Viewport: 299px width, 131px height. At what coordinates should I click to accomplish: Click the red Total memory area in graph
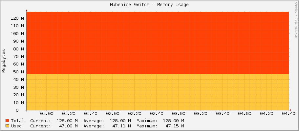pos(158,43)
